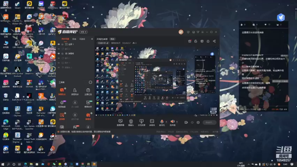Mute the 扬声器 speaker
Image resolution: width=297 pixels, height=167 pixels.
(172, 122)
